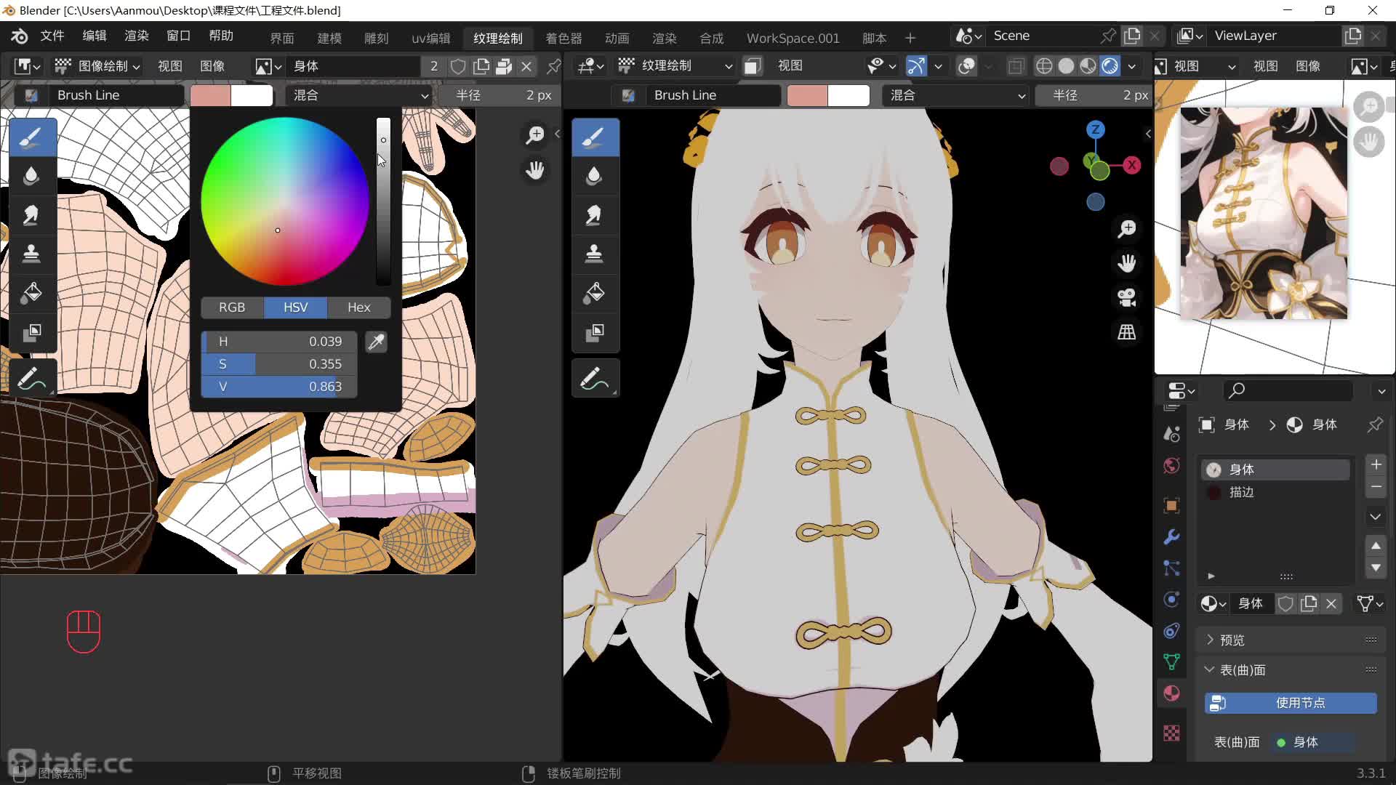Select the Smear tool in image editor
Screen dimensions: 1396x785
[x=31, y=215]
